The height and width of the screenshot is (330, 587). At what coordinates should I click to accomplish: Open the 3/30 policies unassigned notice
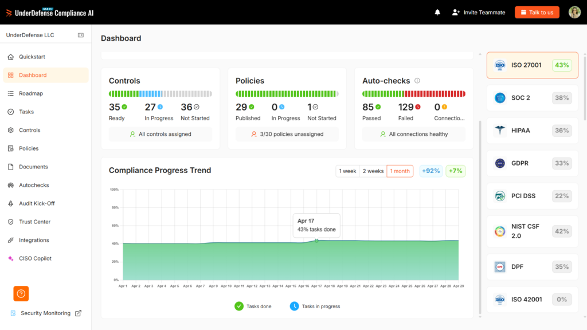pos(287,134)
